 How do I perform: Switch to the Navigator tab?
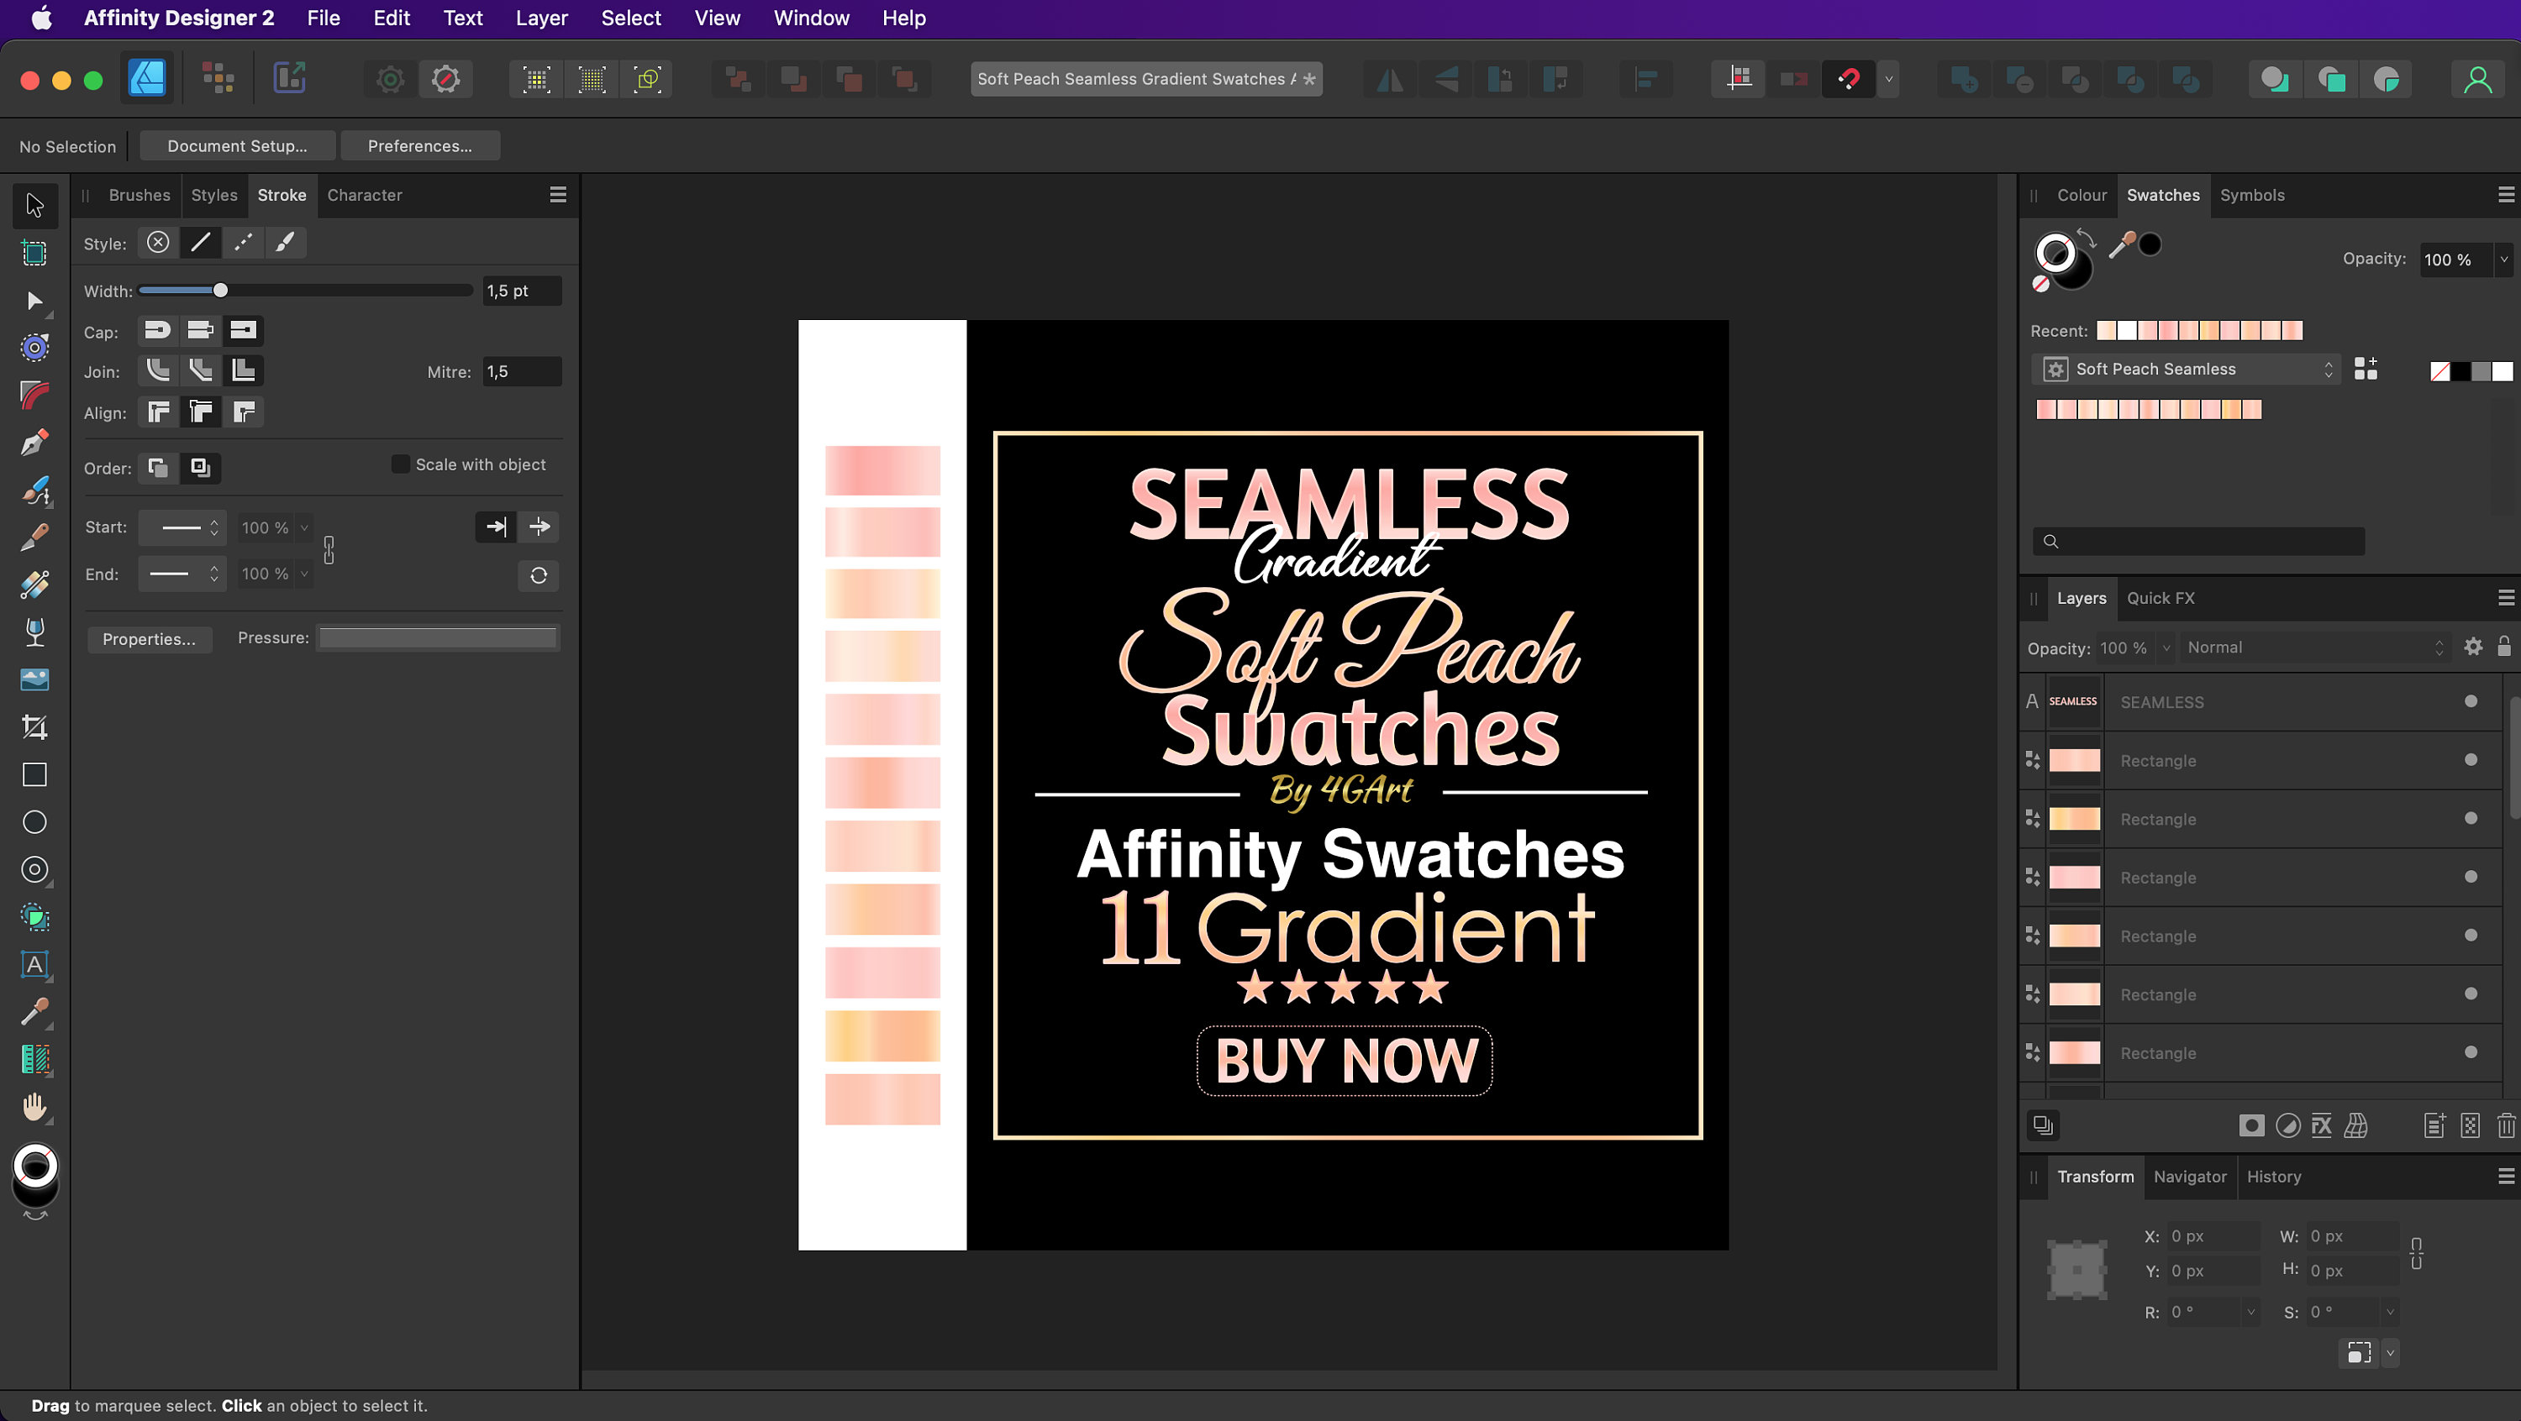[x=2189, y=1177]
